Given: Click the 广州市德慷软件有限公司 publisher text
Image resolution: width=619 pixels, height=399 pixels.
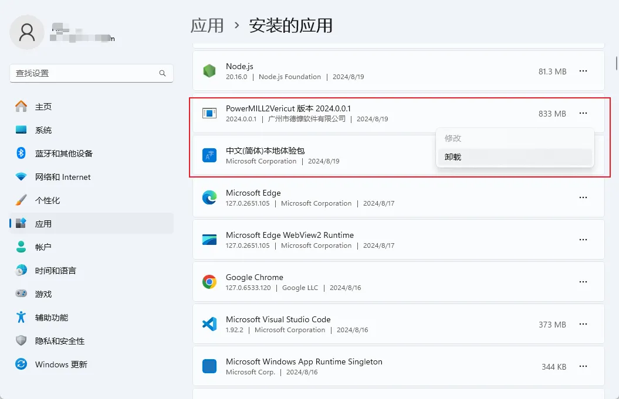Looking at the screenshot, I should click(307, 119).
